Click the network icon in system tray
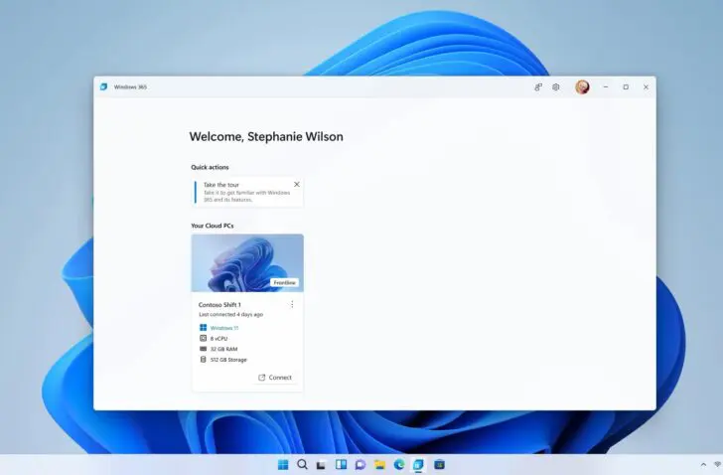The width and height of the screenshot is (723, 475). pos(718,464)
